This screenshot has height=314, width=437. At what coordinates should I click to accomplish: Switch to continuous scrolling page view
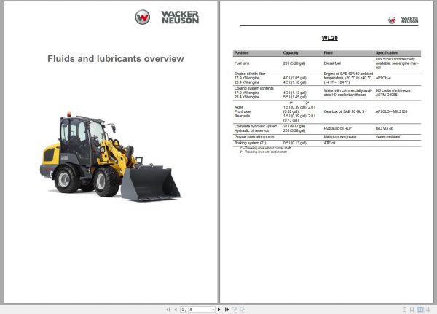[x=412, y=310]
